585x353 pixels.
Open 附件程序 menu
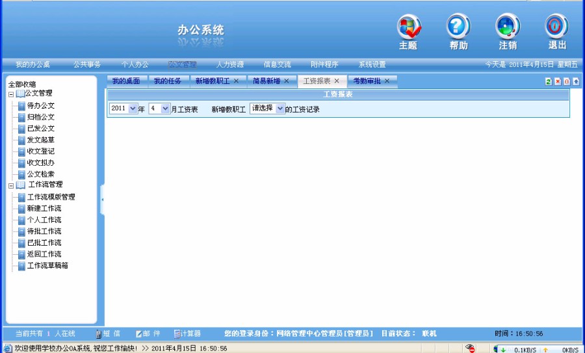324,64
